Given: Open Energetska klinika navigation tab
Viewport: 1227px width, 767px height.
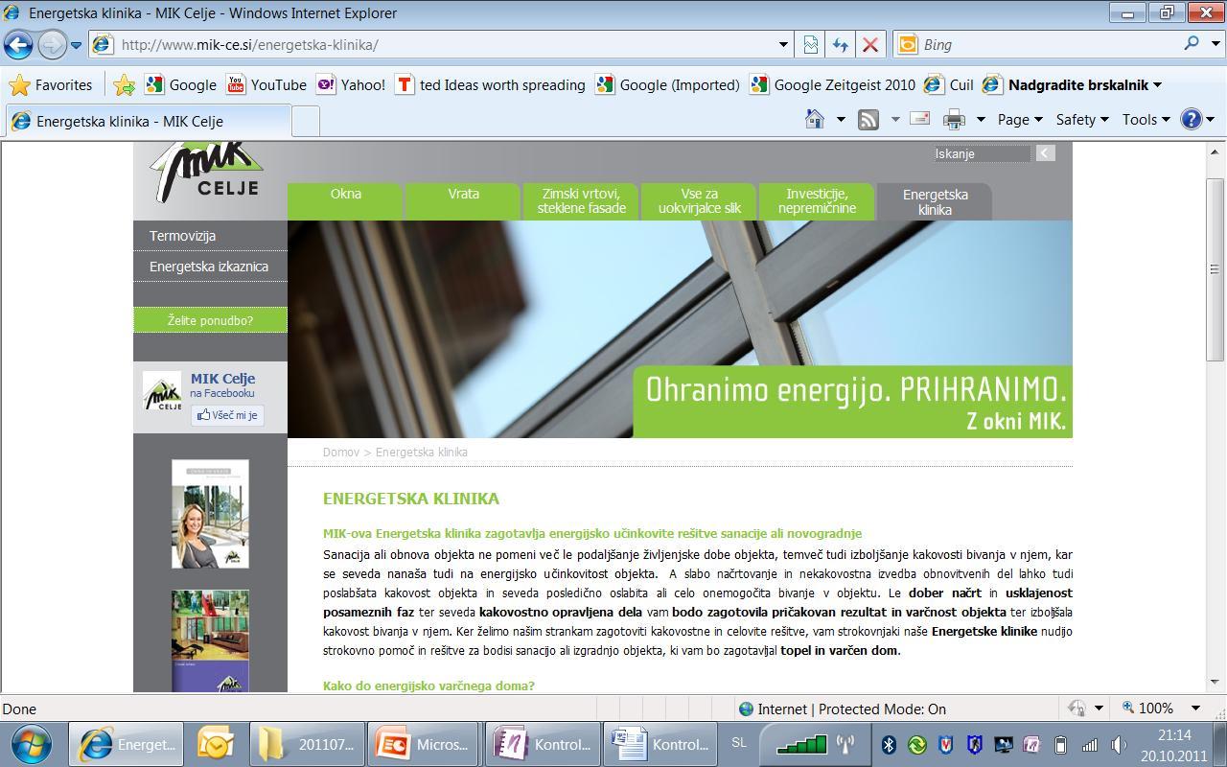Looking at the screenshot, I should pos(935,201).
